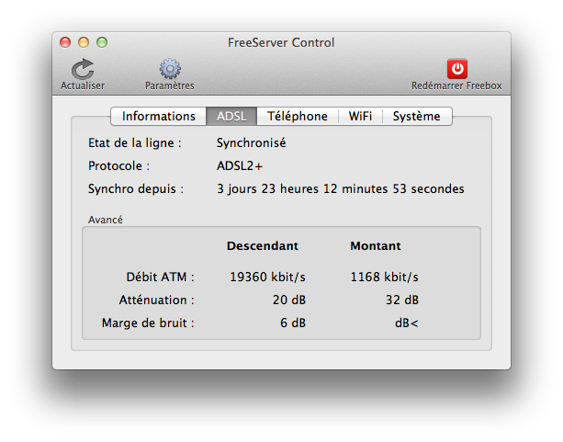The width and height of the screenshot is (563, 442).
Task: Open the Téléphone tab
Action: tap(298, 116)
